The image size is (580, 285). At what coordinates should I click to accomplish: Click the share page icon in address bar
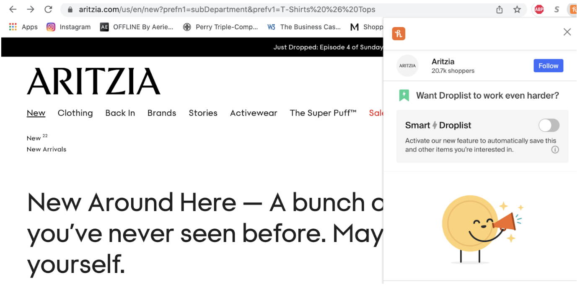(499, 9)
